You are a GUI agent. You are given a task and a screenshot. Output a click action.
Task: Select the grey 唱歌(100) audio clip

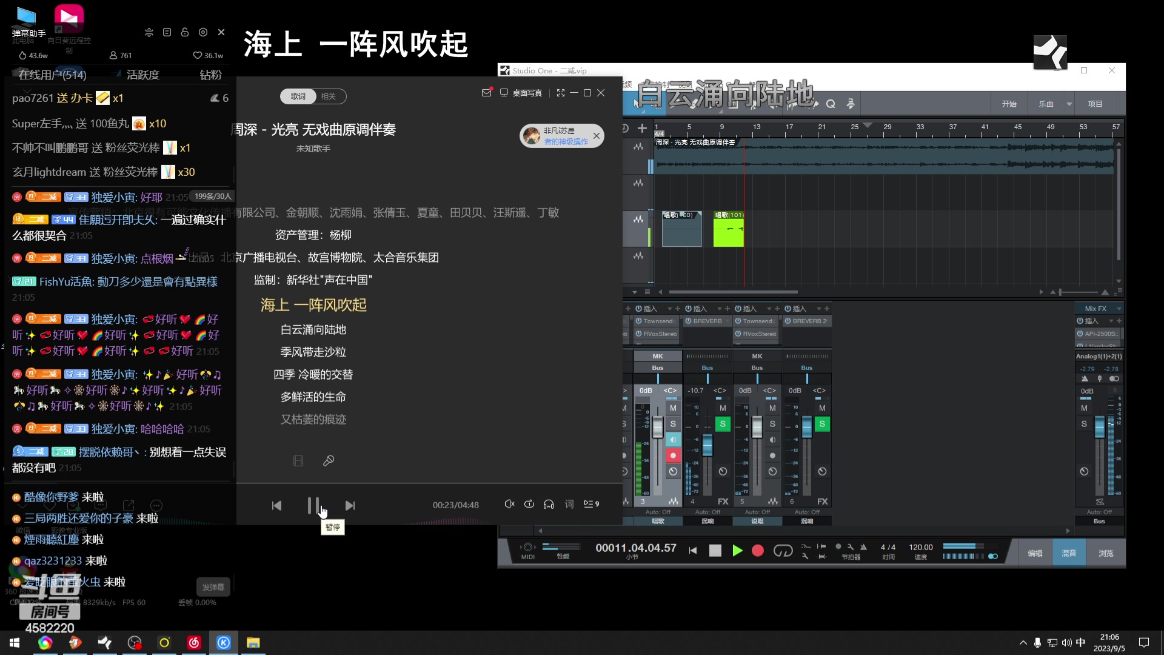681,229
